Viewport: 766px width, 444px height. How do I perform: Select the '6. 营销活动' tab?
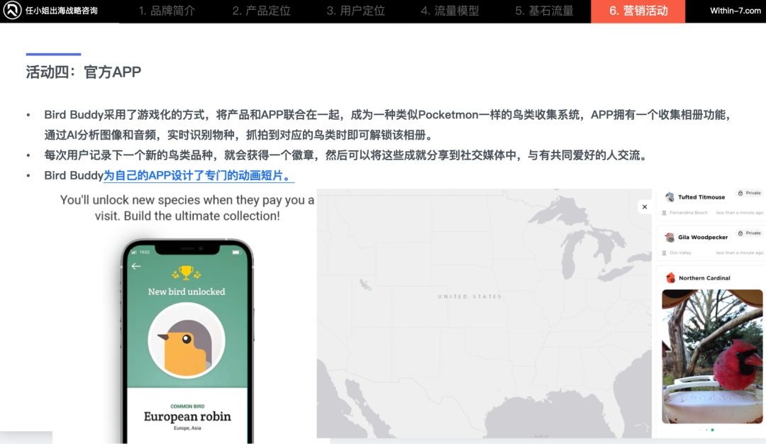click(638, 11)
